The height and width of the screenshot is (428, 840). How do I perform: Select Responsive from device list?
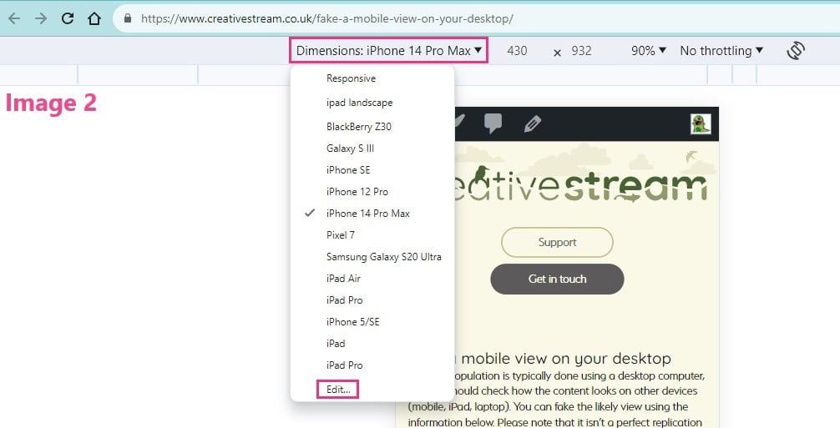coord(351,78)
